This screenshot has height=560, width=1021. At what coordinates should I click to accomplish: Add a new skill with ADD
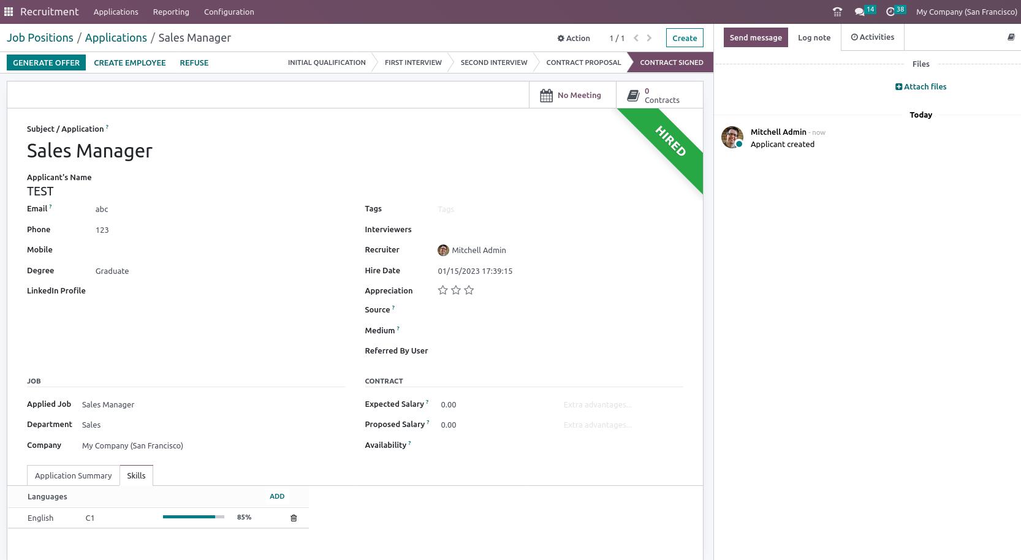[x=277, y=496]
